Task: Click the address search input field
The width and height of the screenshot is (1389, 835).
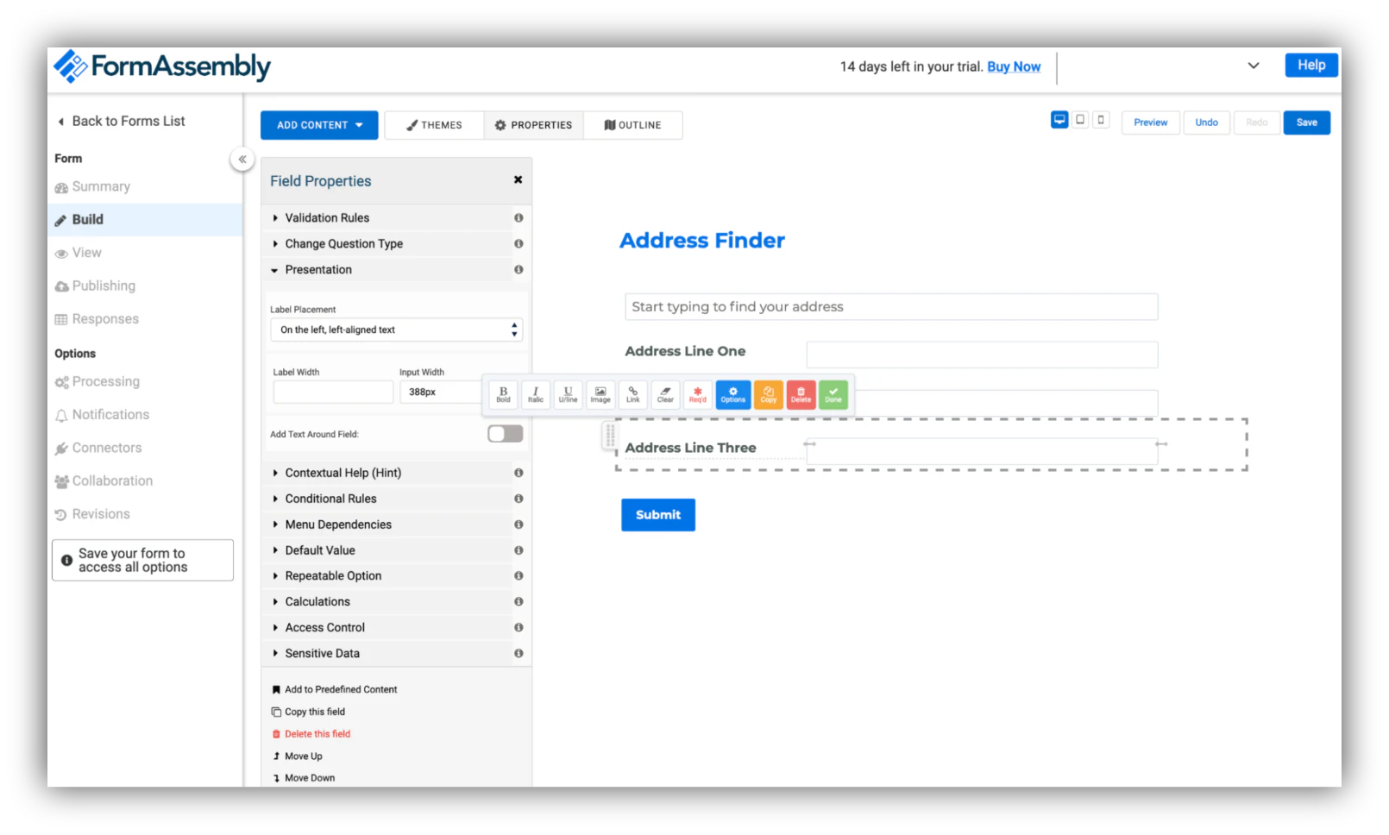Action: click(x=891, y=306)
